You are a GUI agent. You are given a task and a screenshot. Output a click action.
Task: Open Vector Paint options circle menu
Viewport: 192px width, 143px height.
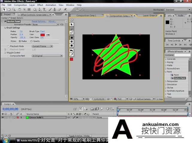click(x=72, y=20)
